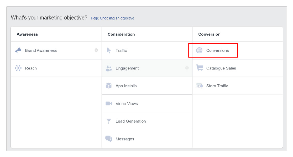293x157 pixels.
Task: Pick the Catalogue Sales objective label
Action: click(221, 68)
